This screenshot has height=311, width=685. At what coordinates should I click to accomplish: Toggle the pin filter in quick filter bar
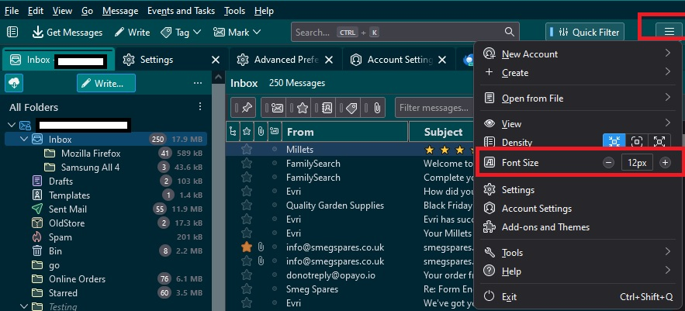pos(247,108)
